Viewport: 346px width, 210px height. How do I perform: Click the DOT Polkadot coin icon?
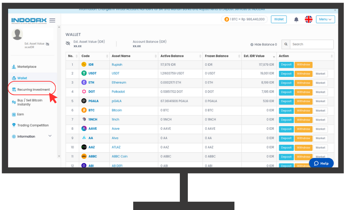pos(84,92)
